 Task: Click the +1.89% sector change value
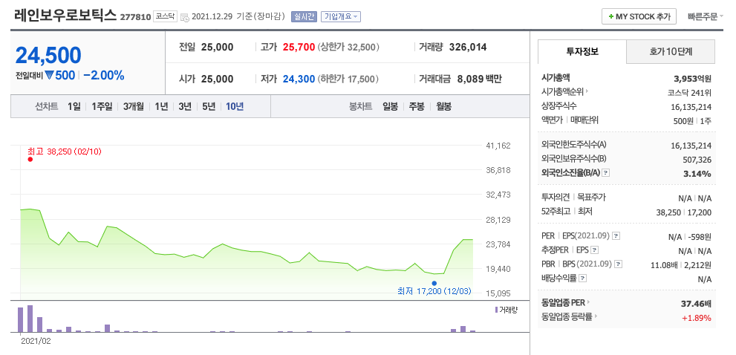tap(697, 318)
